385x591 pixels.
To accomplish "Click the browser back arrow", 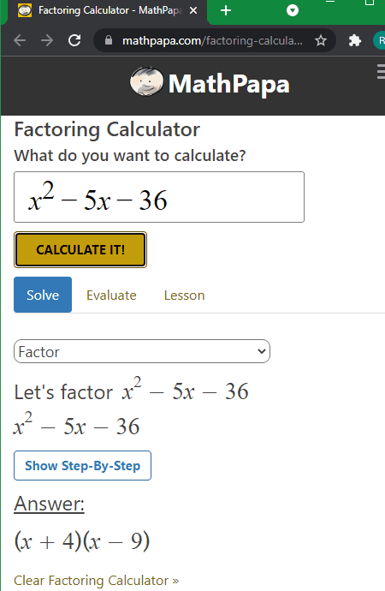I will (20, 40).
